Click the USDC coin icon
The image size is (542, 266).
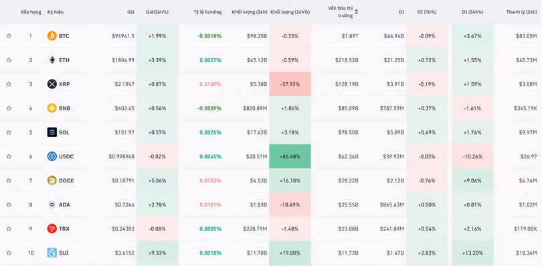(52, 156)
